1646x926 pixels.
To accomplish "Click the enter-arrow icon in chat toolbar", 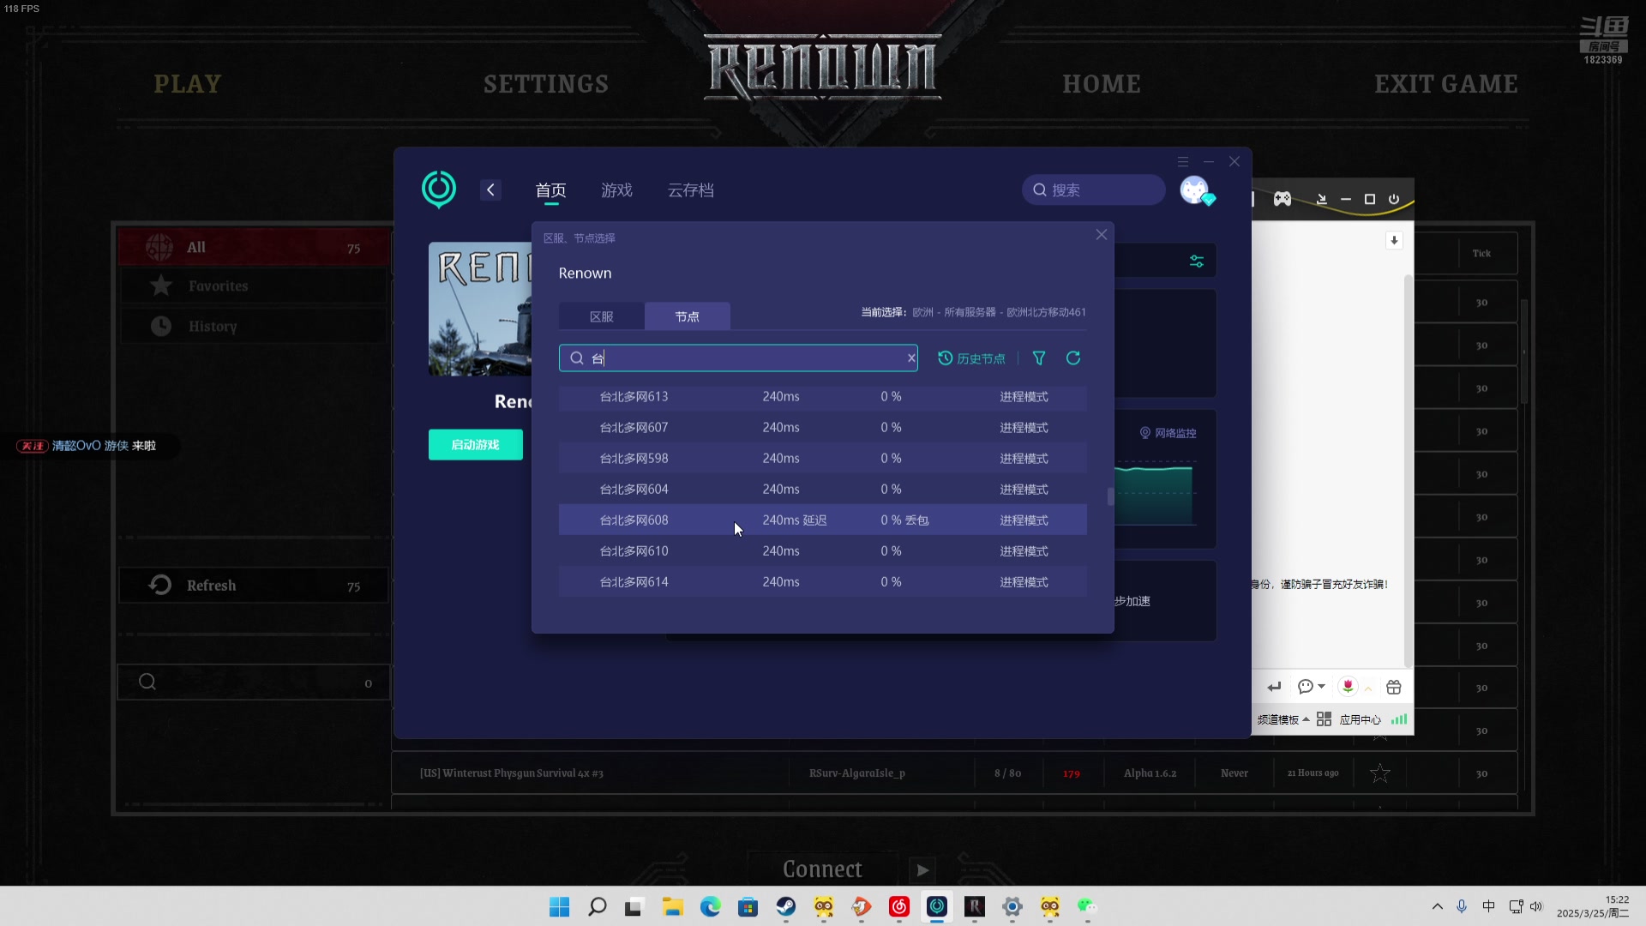I will pyautogui.click(x=1274, y=687).
